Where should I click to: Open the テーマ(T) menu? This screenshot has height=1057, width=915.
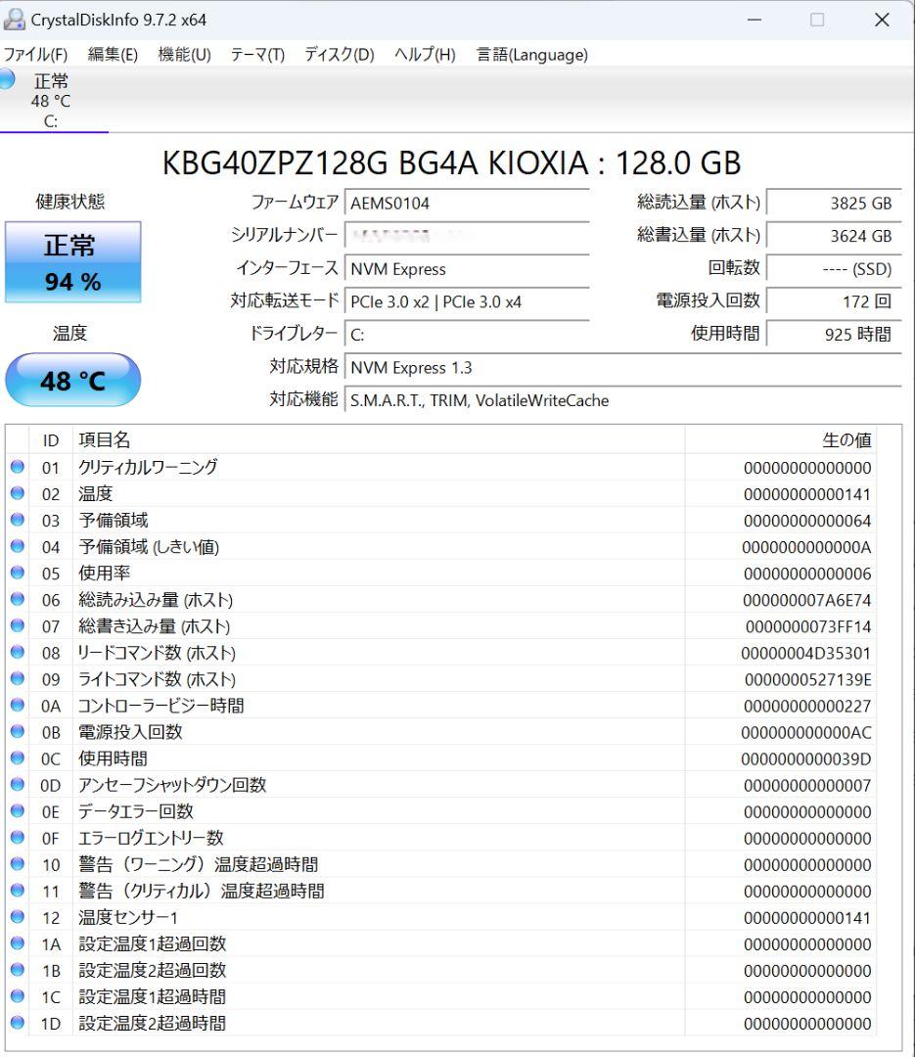(x=257, y=55)
